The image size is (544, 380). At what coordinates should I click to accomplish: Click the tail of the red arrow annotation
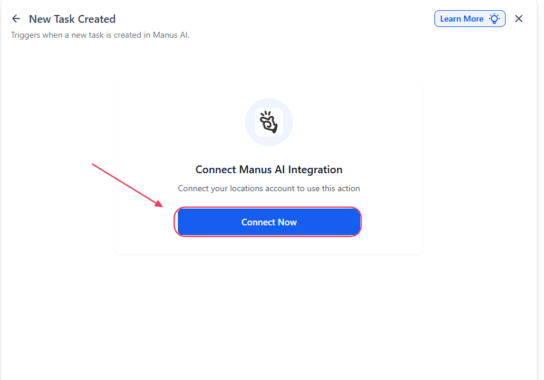click(x=93, y=164)
